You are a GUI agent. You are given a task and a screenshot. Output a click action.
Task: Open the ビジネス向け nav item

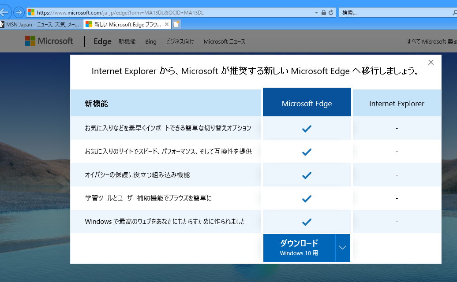(180, 41)
